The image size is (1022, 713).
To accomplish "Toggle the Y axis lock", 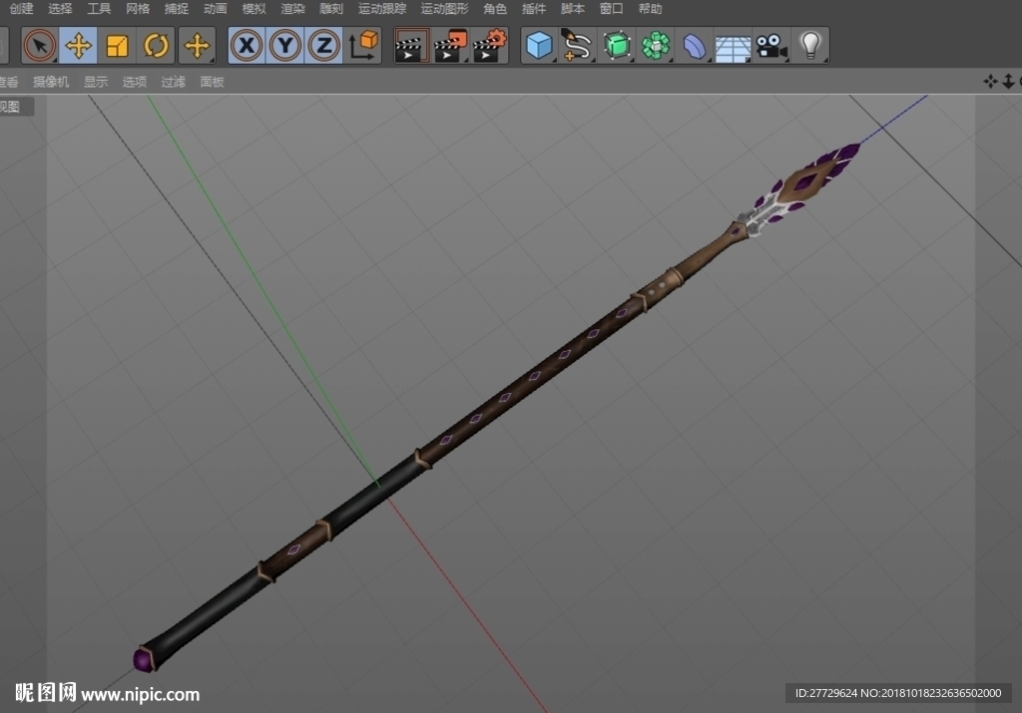I will point(284,46).
